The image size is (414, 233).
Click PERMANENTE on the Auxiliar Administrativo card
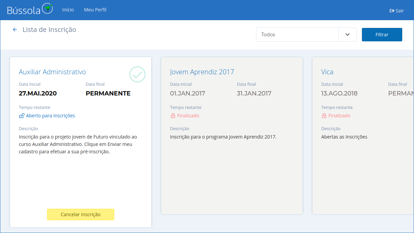pyautogui.click(x=108, y=93)
